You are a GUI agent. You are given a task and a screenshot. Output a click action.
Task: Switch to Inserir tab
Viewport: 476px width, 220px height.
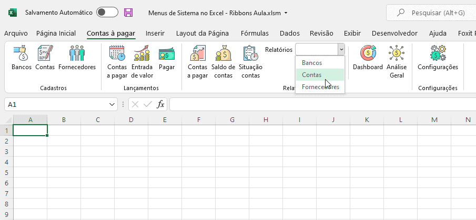click(155, 34)
